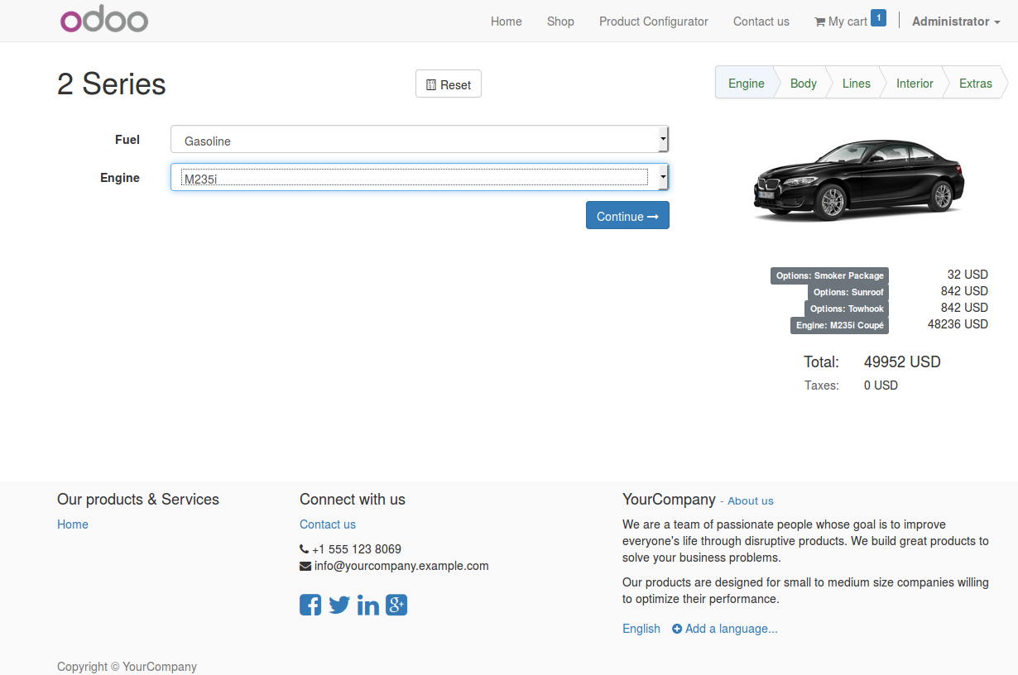Open the Facebook social icon
Screen dimensions: 1018x675
[310, 605]
